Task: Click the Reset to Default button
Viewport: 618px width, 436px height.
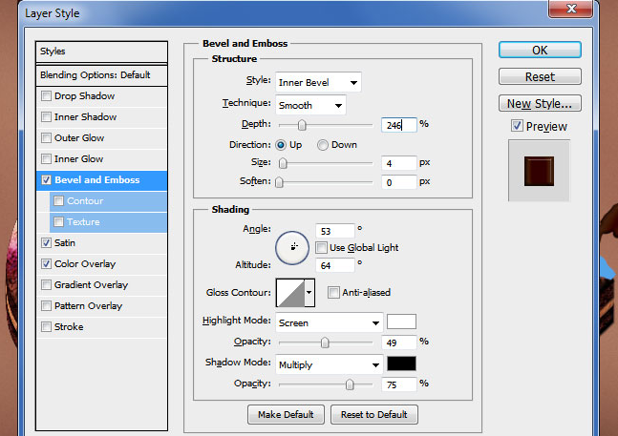Action: pyautogui.click(x=373, y=414)
